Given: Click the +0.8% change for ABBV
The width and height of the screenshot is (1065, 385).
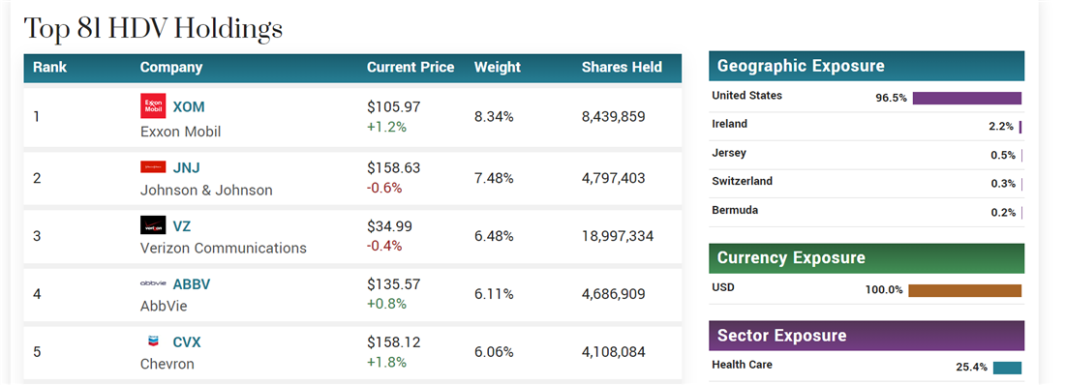Looking at the screenshot, I should [x=386, y=304].
